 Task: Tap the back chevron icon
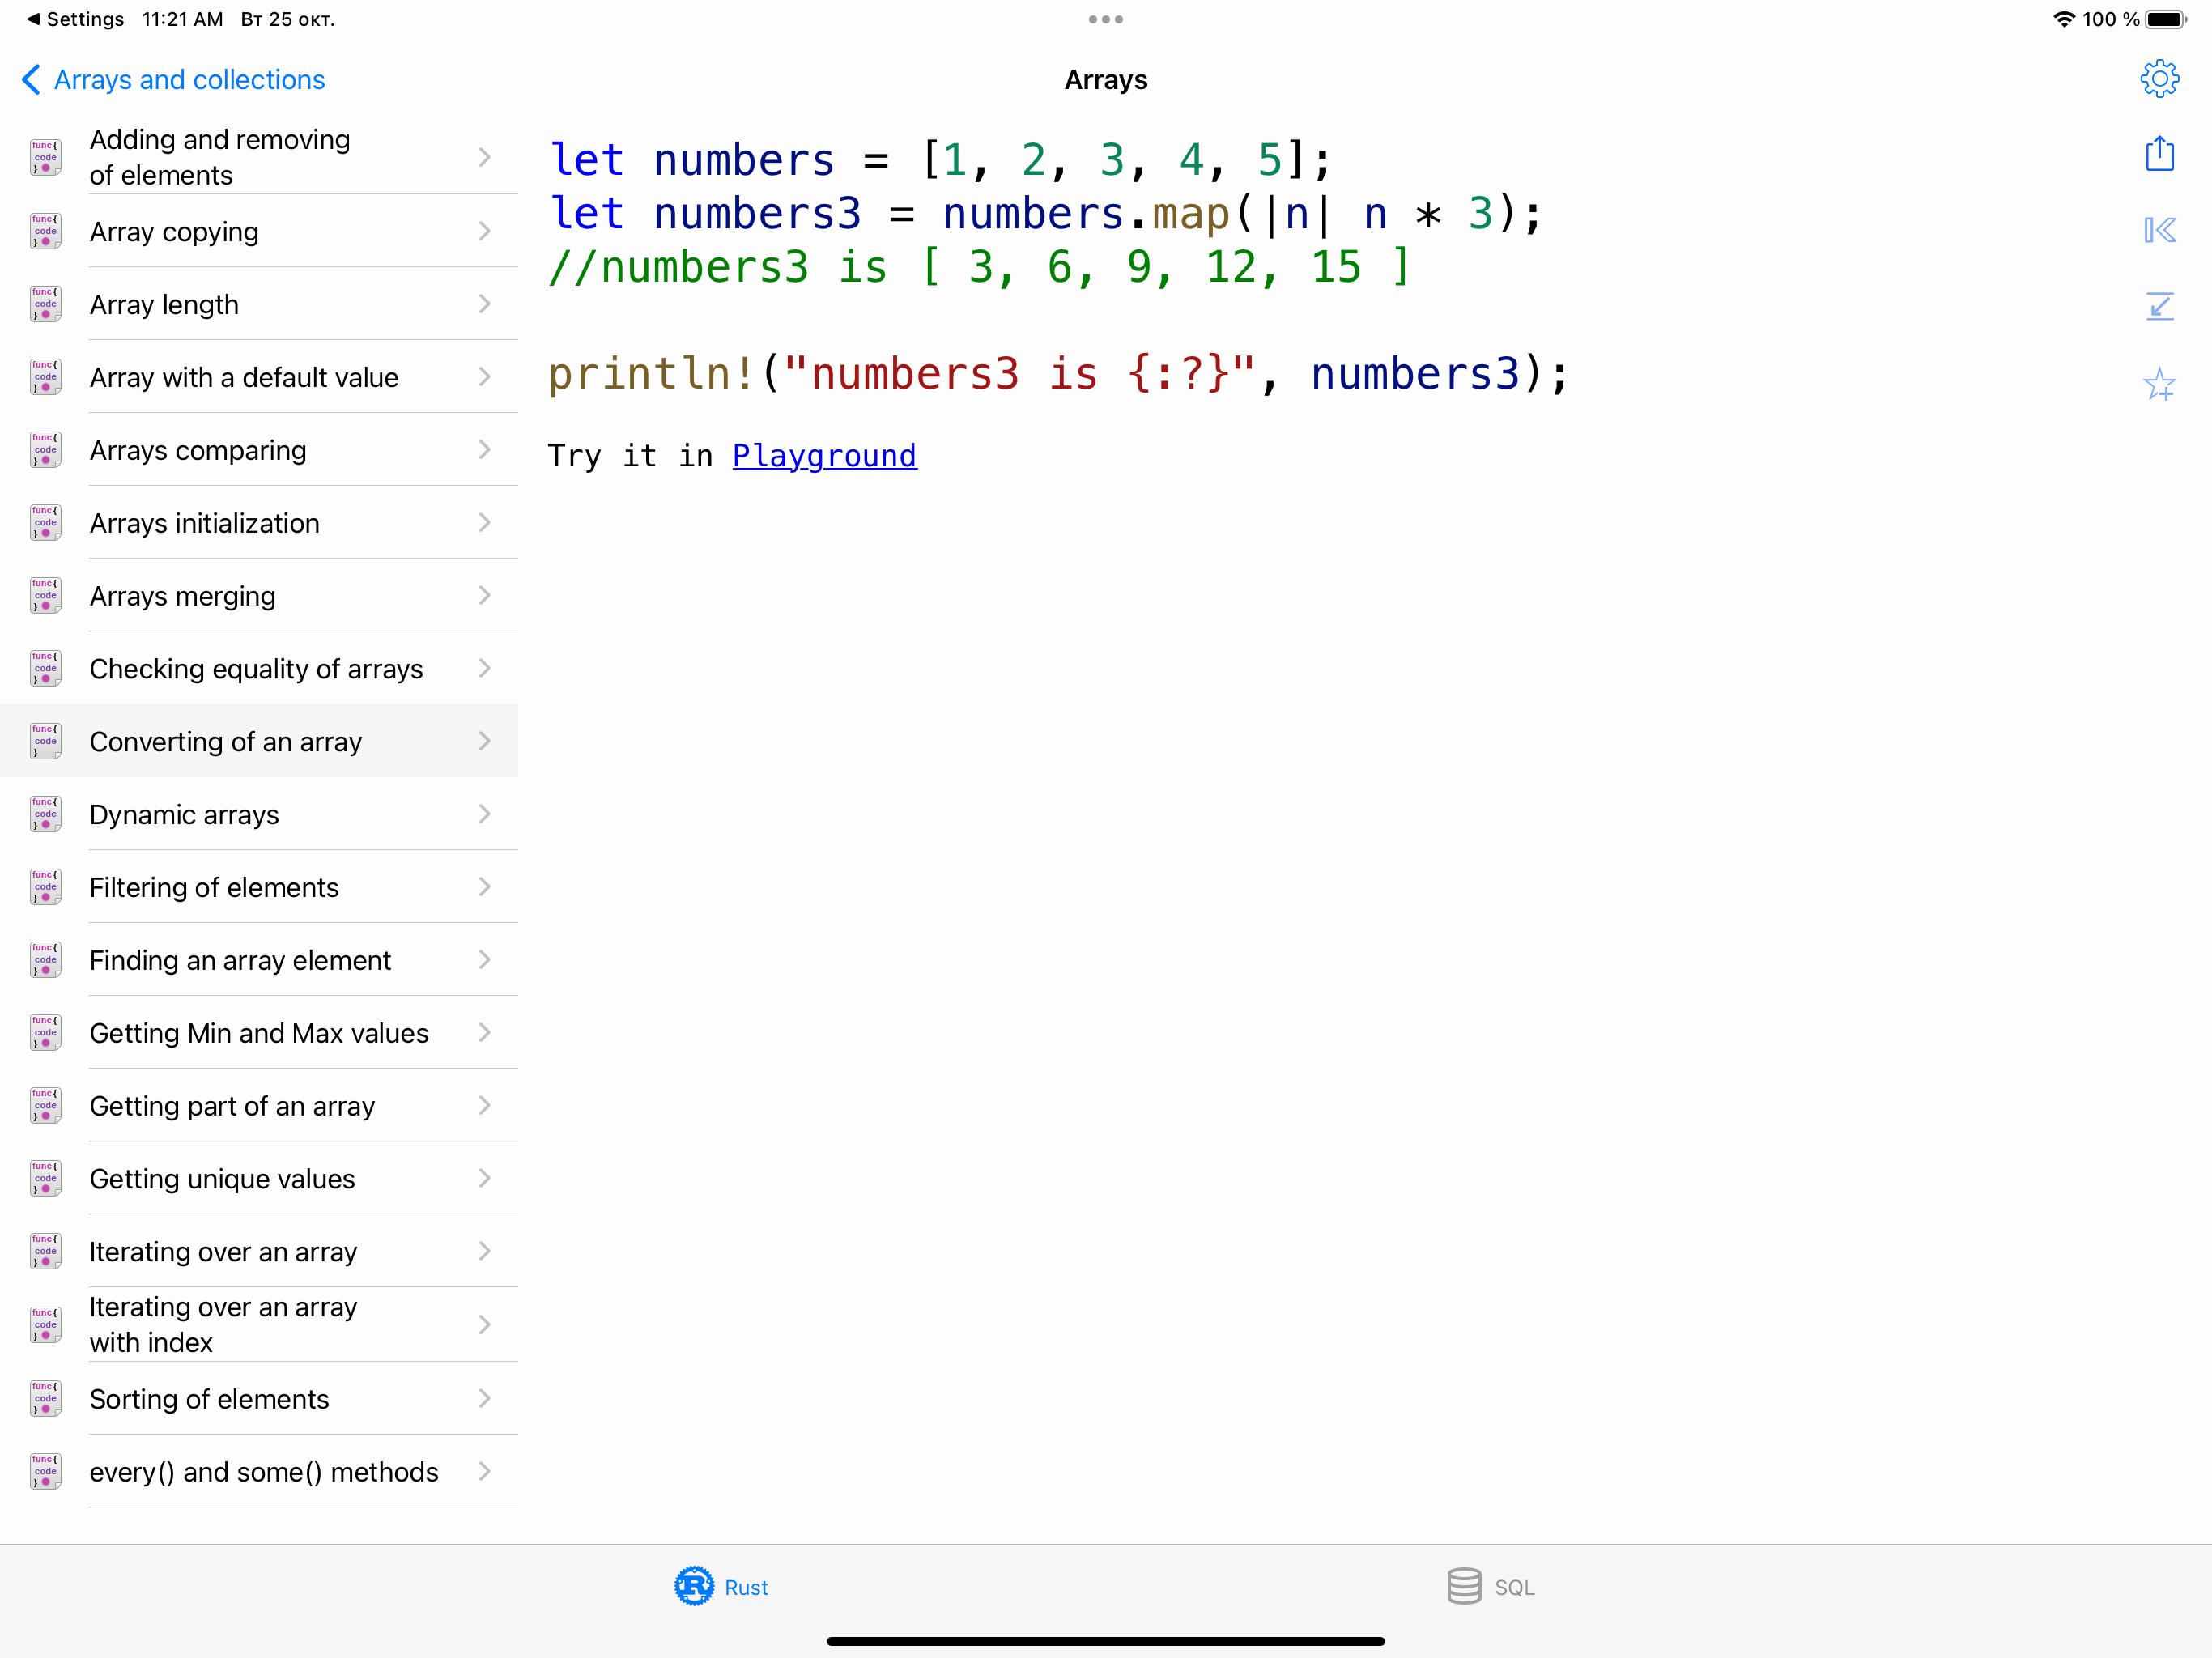coord(32,80)
